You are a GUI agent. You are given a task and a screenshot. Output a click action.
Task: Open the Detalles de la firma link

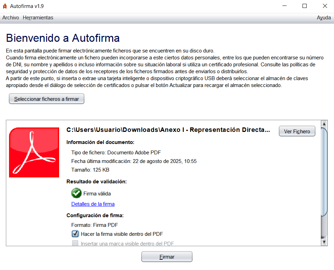click(93, 204)
